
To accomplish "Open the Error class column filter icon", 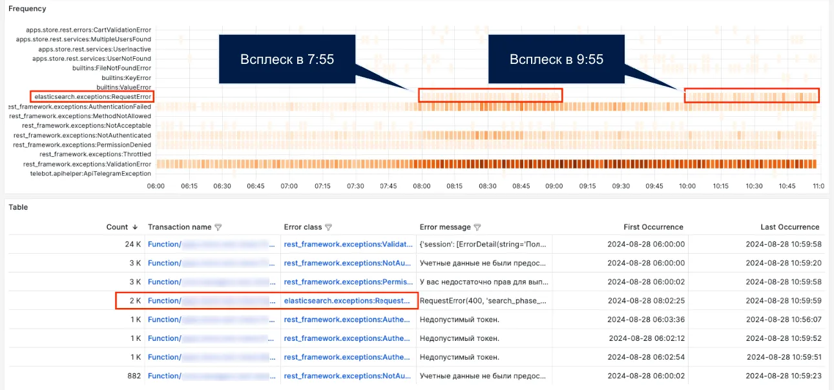I will (328, 227).
